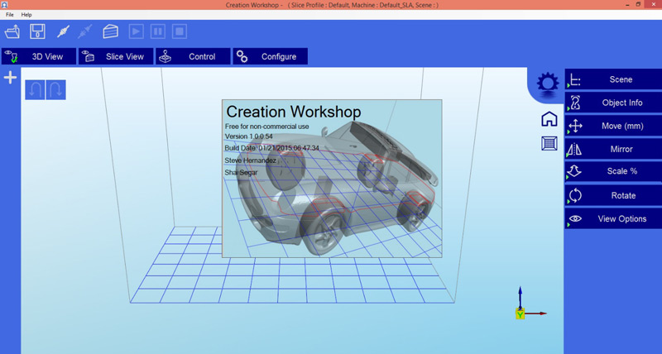Click the redo arrow button

pos(55,90)
